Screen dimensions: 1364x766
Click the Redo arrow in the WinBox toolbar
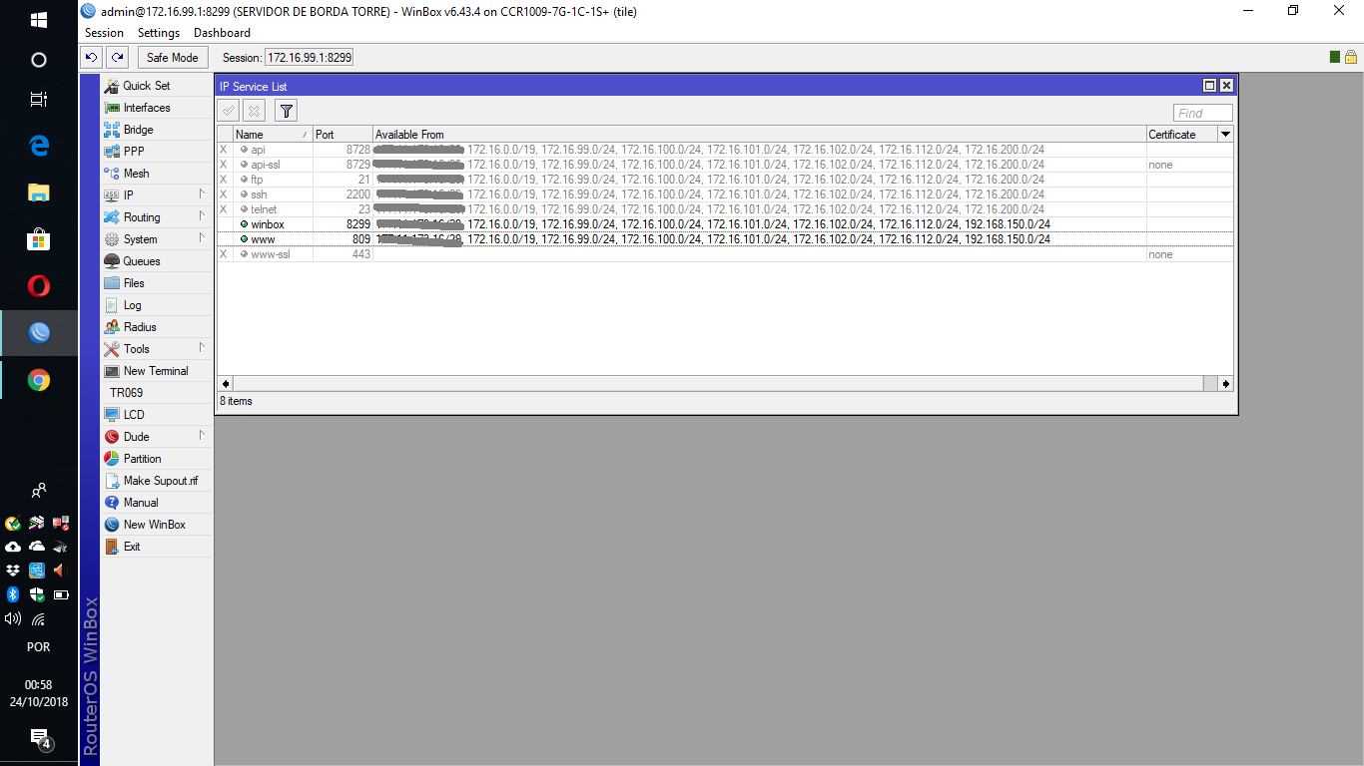coord(118,58)
